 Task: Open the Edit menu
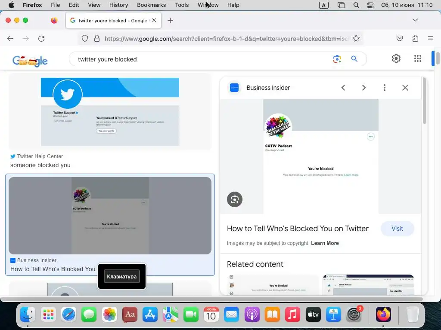[x=74, y=5]
